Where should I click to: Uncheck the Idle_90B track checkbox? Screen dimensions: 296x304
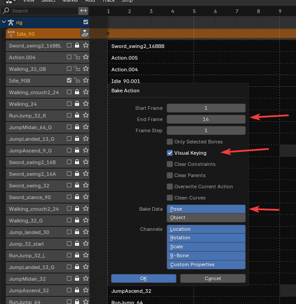point(69,81)
